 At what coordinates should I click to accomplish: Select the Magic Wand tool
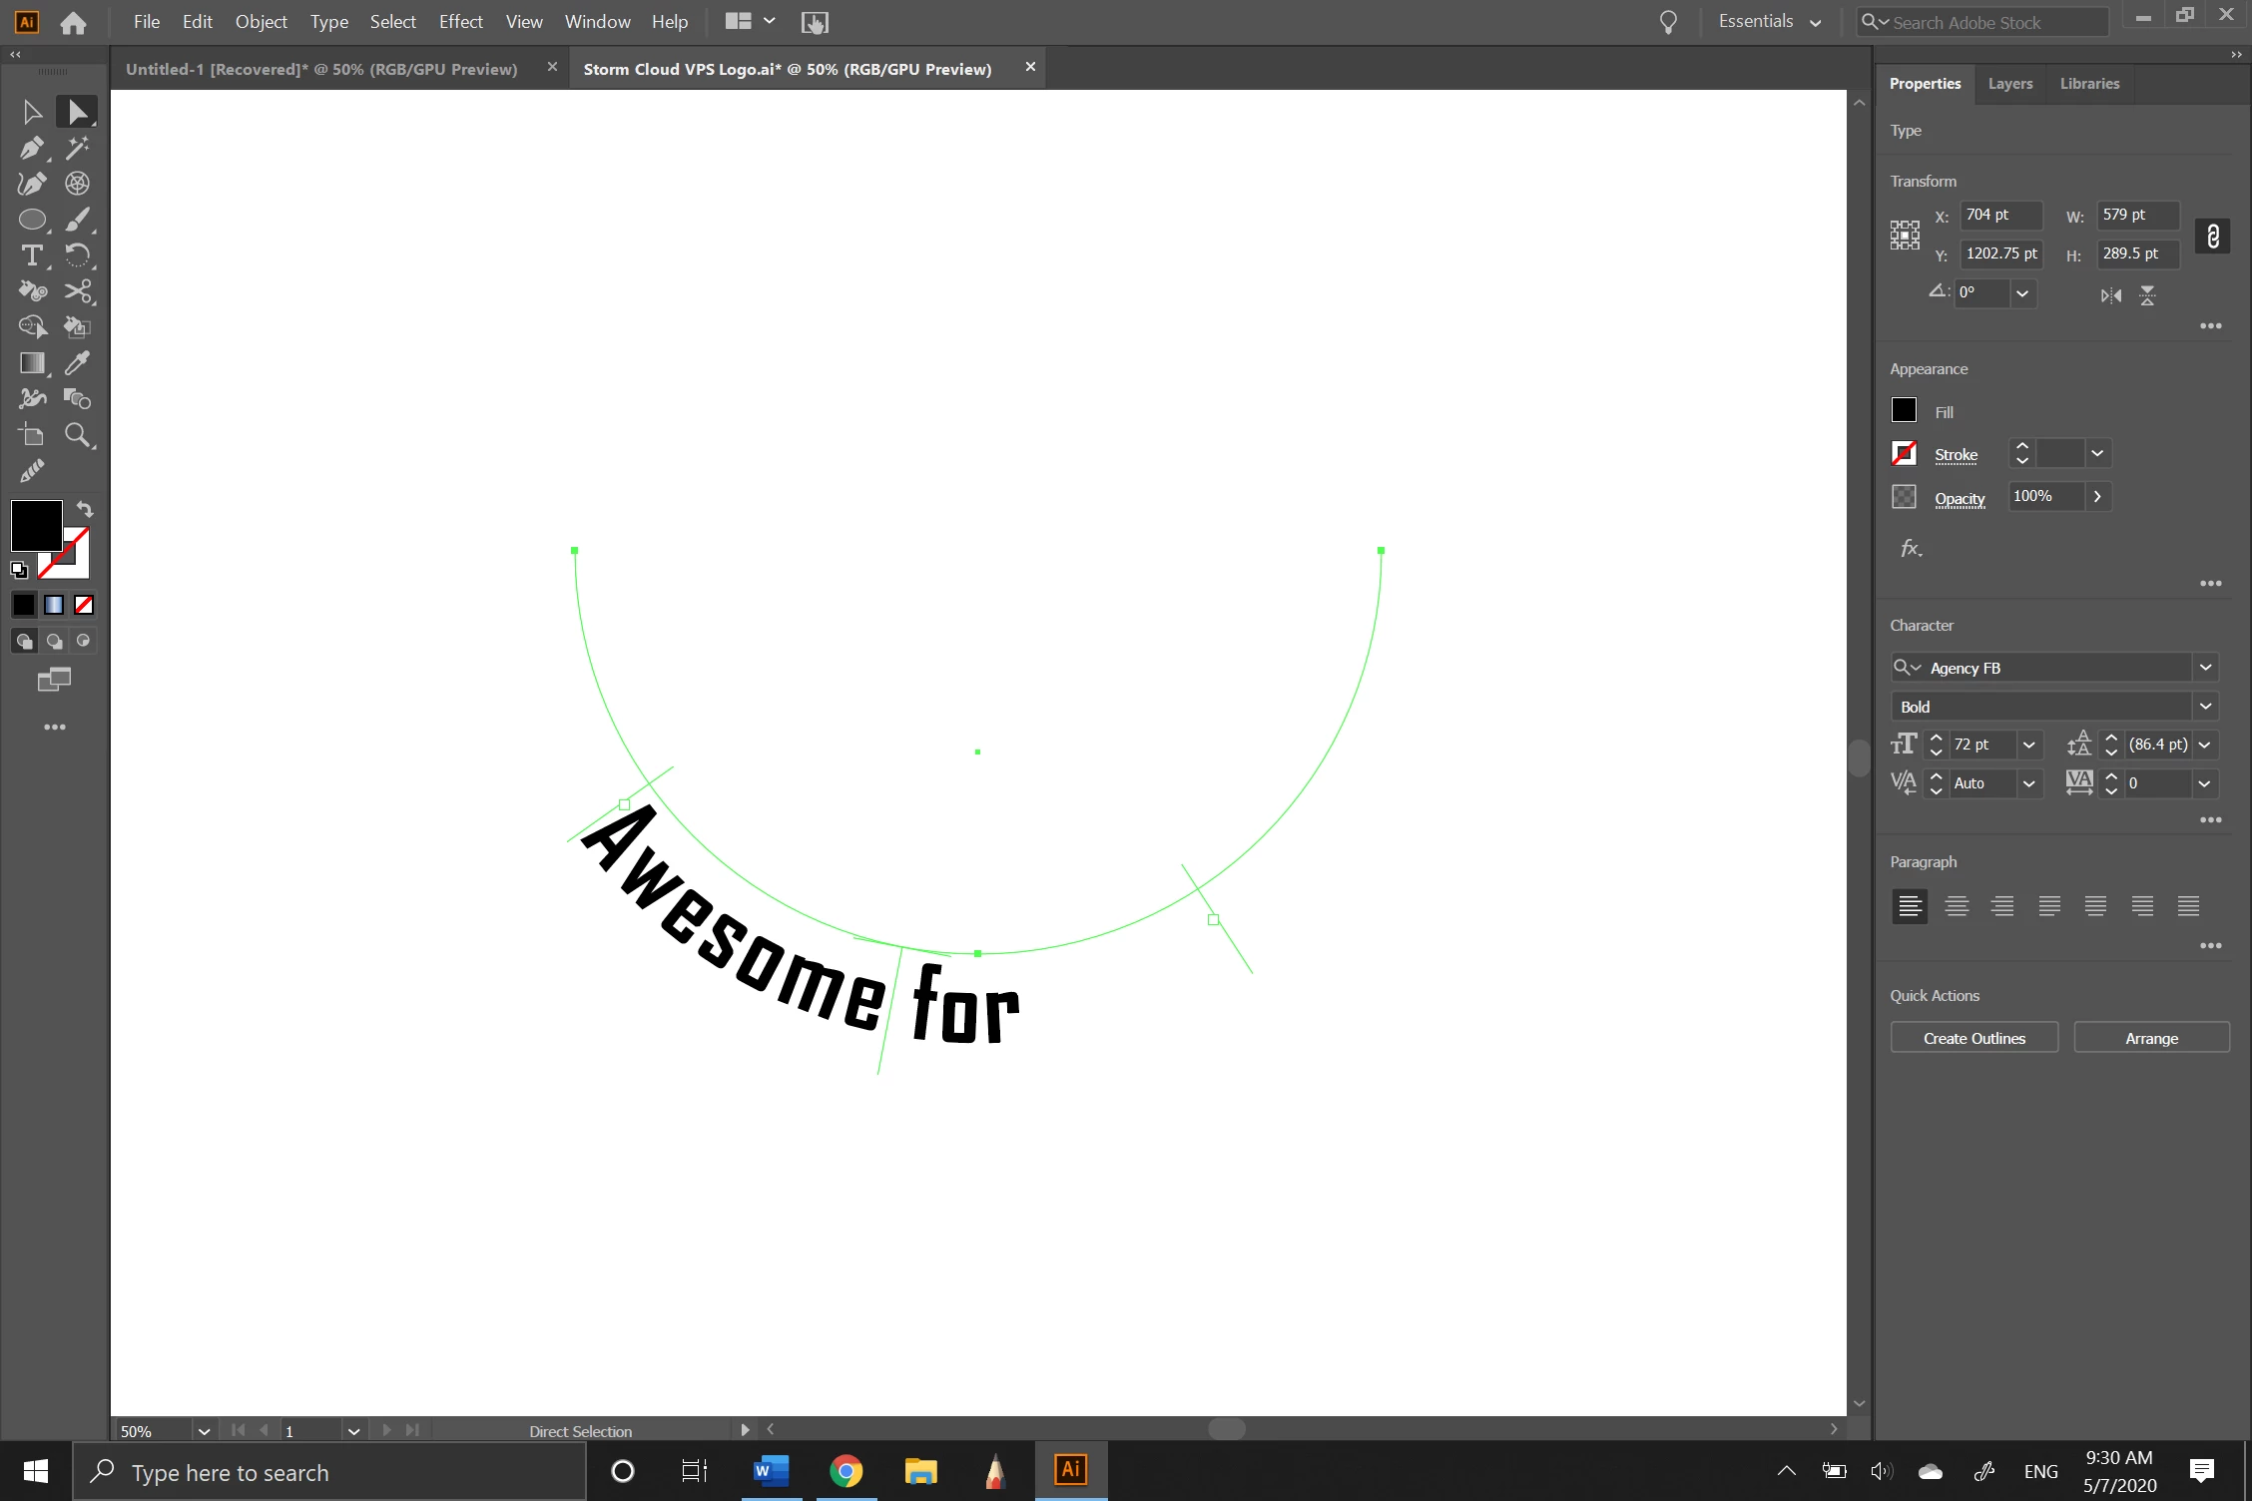pyautogui.click(x=77, y=148)
